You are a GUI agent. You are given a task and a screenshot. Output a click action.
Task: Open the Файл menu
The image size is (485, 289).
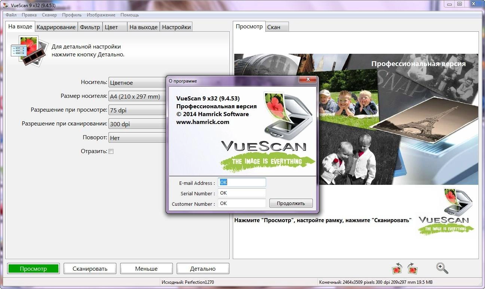[x=11, y=15]
